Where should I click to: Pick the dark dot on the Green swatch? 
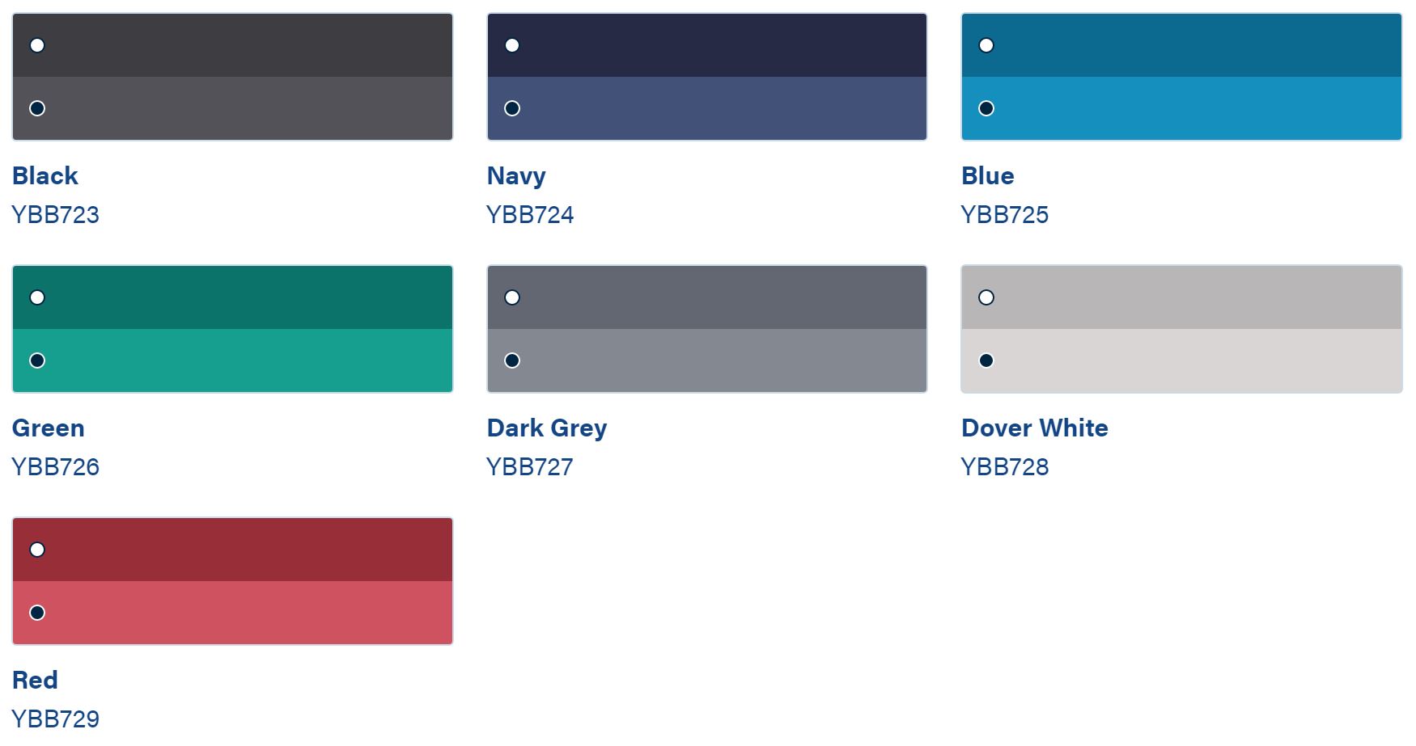tap(37, 360)
